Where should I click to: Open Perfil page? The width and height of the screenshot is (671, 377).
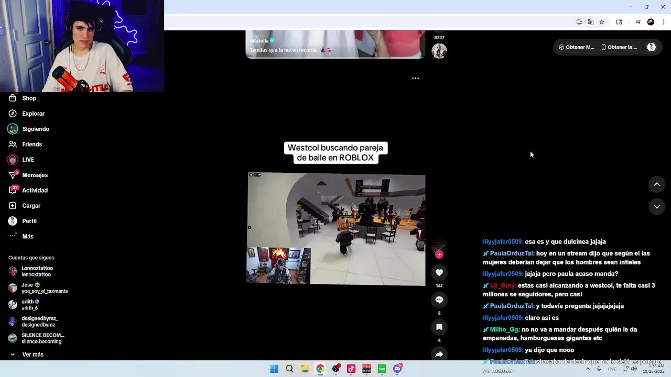[23, 221]
